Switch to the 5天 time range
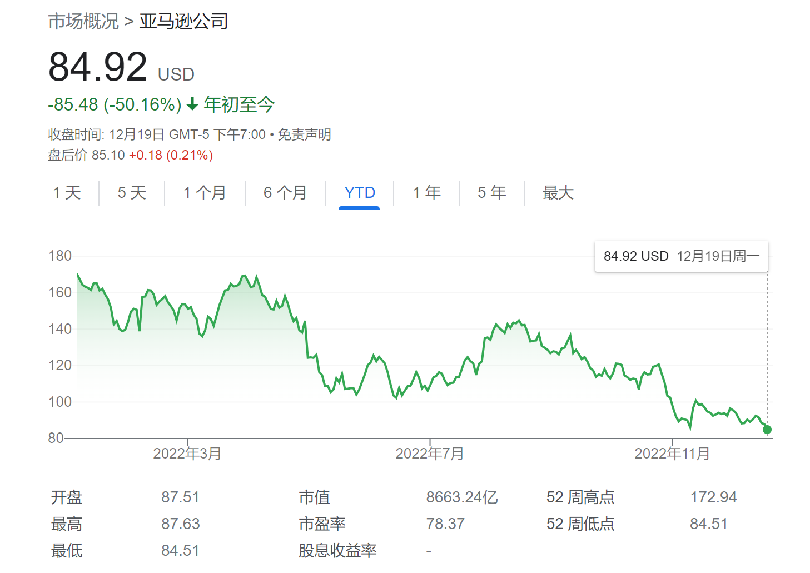 (131, 192)
